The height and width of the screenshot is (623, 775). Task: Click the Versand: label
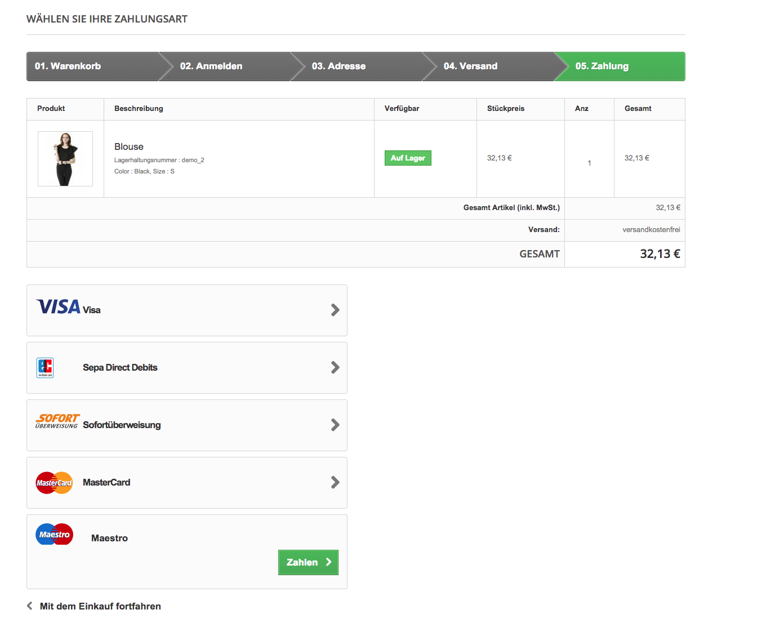tap(544, 229)
